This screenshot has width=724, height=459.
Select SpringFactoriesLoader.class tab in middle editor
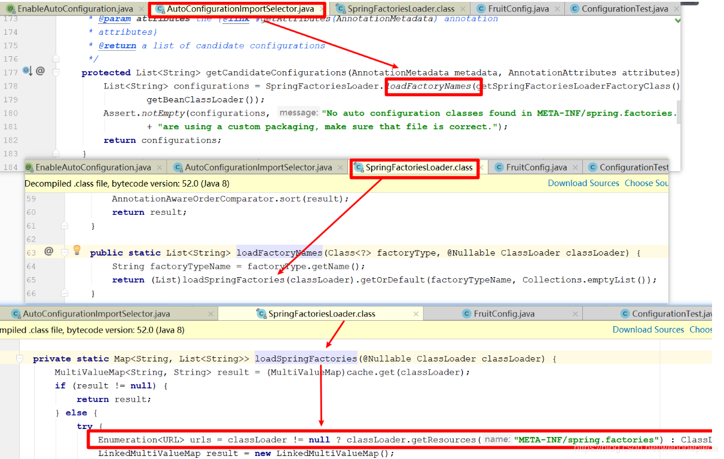point(419,168)
